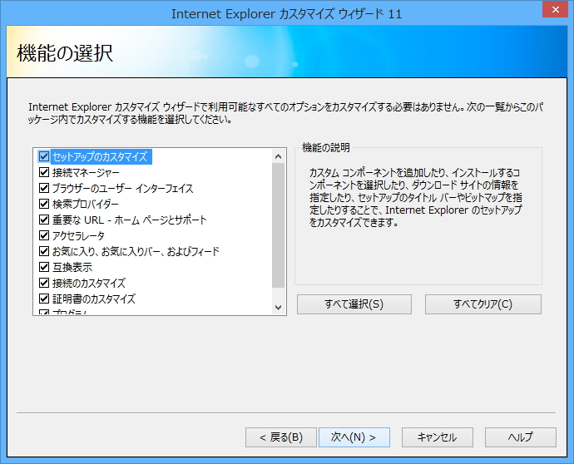The width and height of the screenshot is (574, 464).
Task: Uncheck the 互換表示 checkbox
Action: tap(44, 267)
